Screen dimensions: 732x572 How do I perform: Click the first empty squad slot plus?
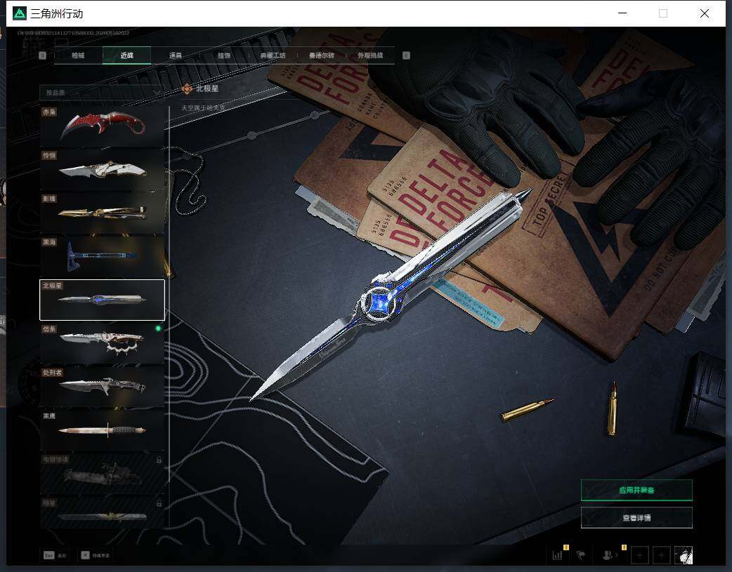(x=639, y=555)
